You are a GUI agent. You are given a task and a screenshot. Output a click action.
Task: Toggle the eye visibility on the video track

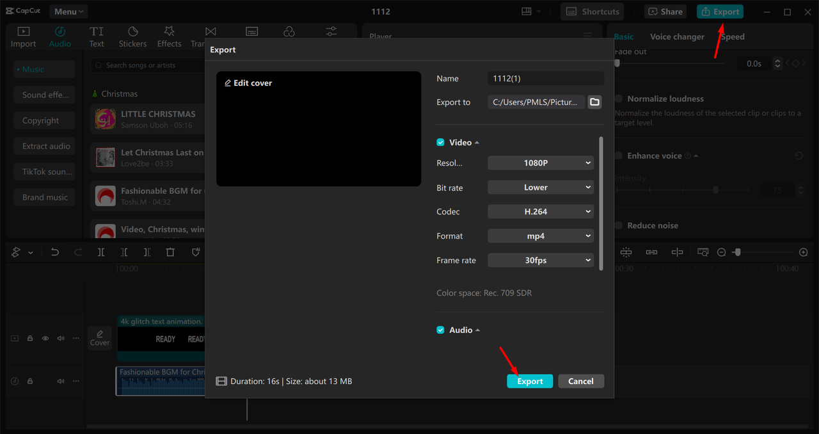45,338
